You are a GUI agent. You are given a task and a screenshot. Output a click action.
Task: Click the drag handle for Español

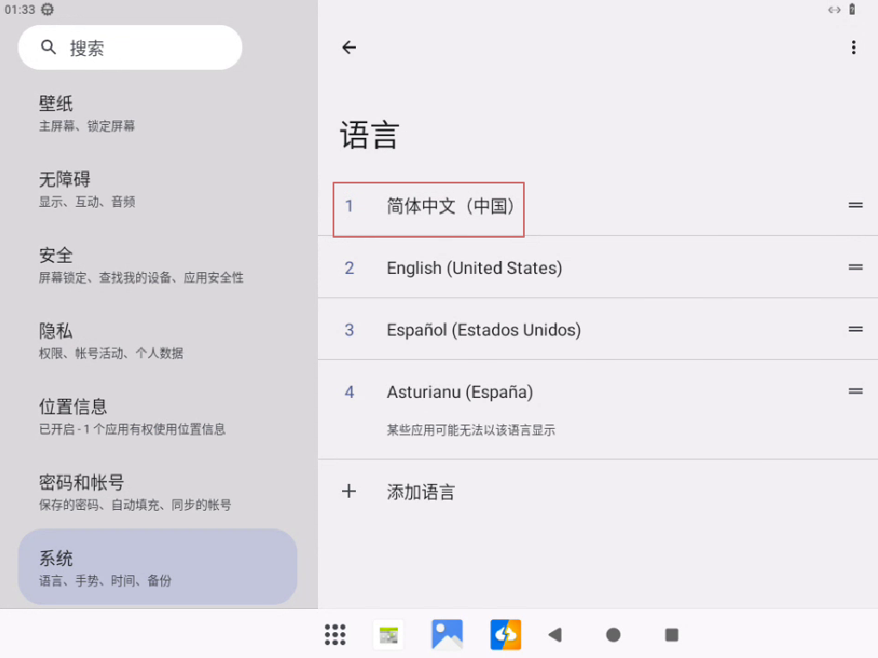[855, 329]
